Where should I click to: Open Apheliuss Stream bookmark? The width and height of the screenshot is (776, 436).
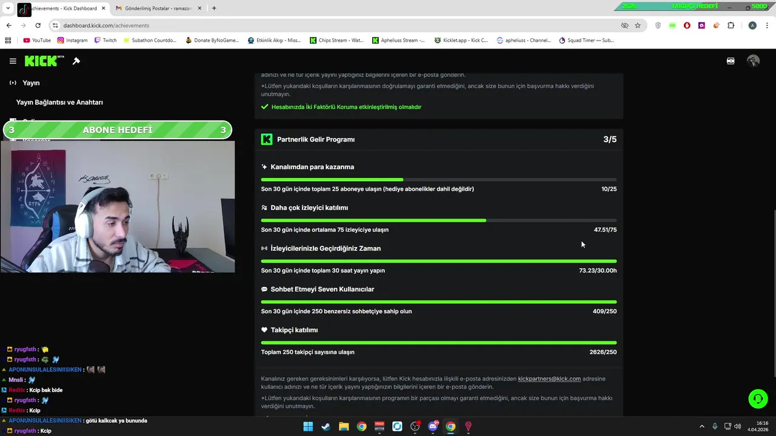399,41
